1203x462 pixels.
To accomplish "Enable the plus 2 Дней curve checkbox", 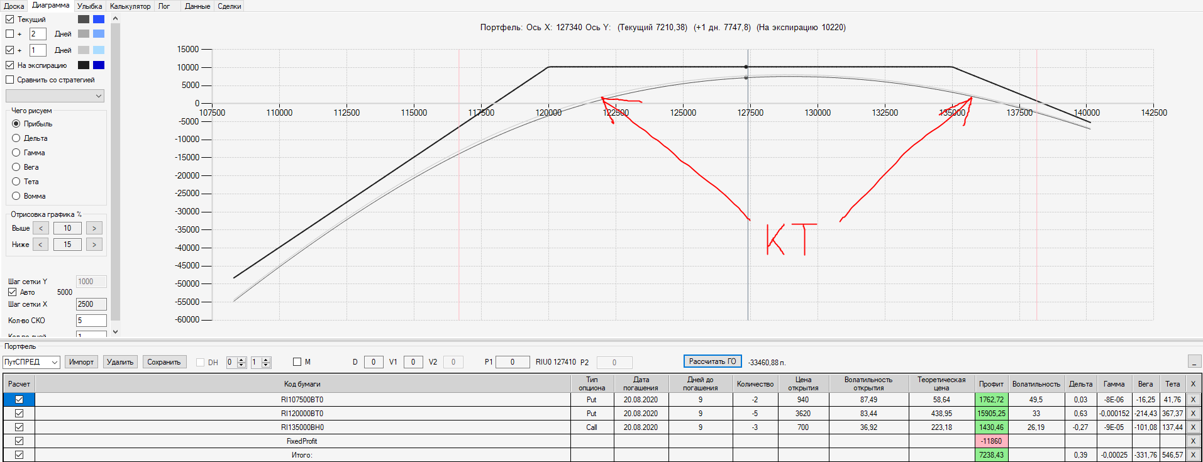I will [10, 34].
